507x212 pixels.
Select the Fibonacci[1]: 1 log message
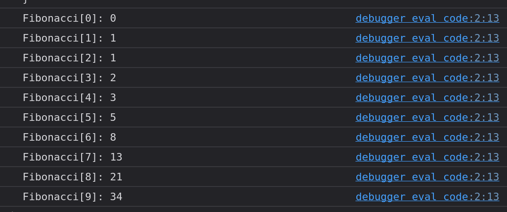click(69, 38)
